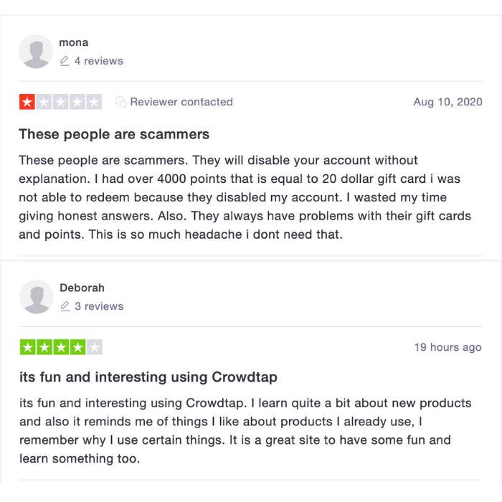
Task: Click the fifth grey star in mona's rating
Action: point(94,102)
